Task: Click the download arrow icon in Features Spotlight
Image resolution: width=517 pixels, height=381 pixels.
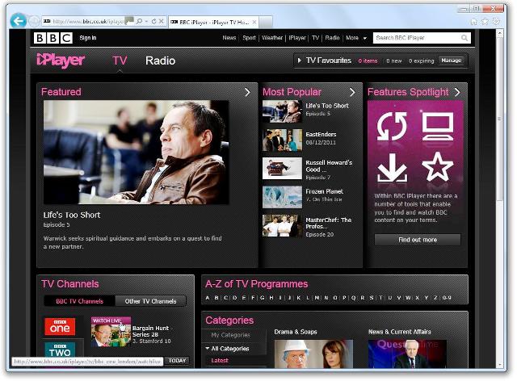Action: pyautogui.click(x=392, y=167)
